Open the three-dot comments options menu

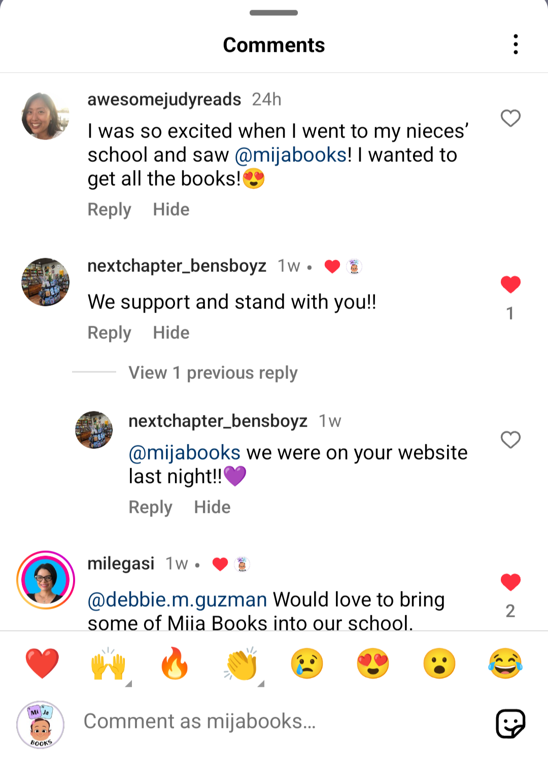(x=516, y=45)
